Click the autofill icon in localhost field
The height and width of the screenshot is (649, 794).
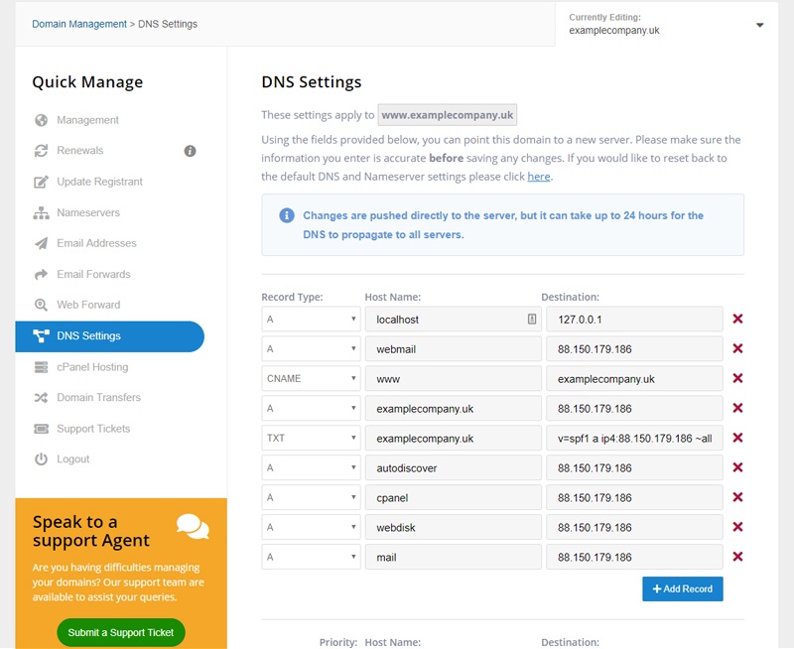click(532, 319)
